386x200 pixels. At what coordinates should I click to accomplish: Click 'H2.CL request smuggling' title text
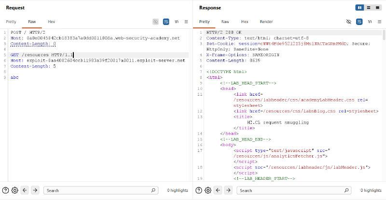coord(278,122)
